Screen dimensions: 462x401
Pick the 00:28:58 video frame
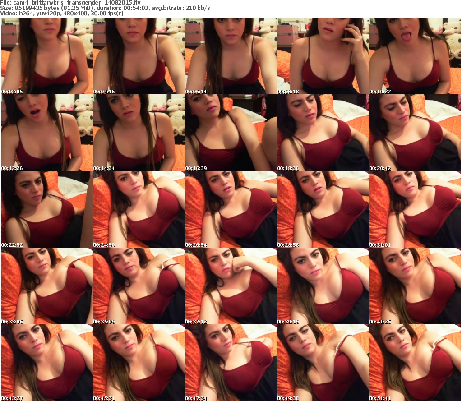pyautogui.click(x=323, y=209)
